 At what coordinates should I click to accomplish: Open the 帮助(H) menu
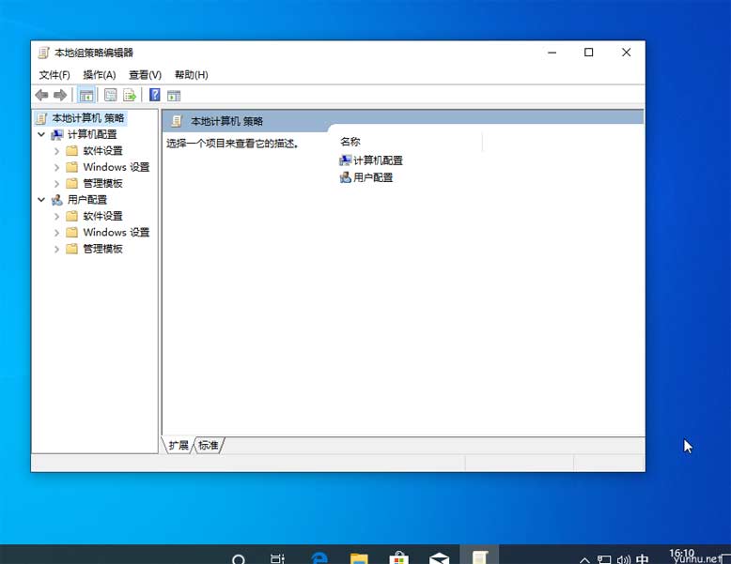[x=191, y=75]
